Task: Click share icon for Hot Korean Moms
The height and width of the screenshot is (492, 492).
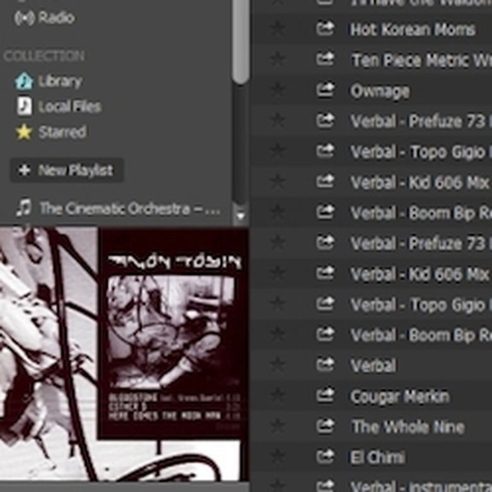Action: coord(325,29)
